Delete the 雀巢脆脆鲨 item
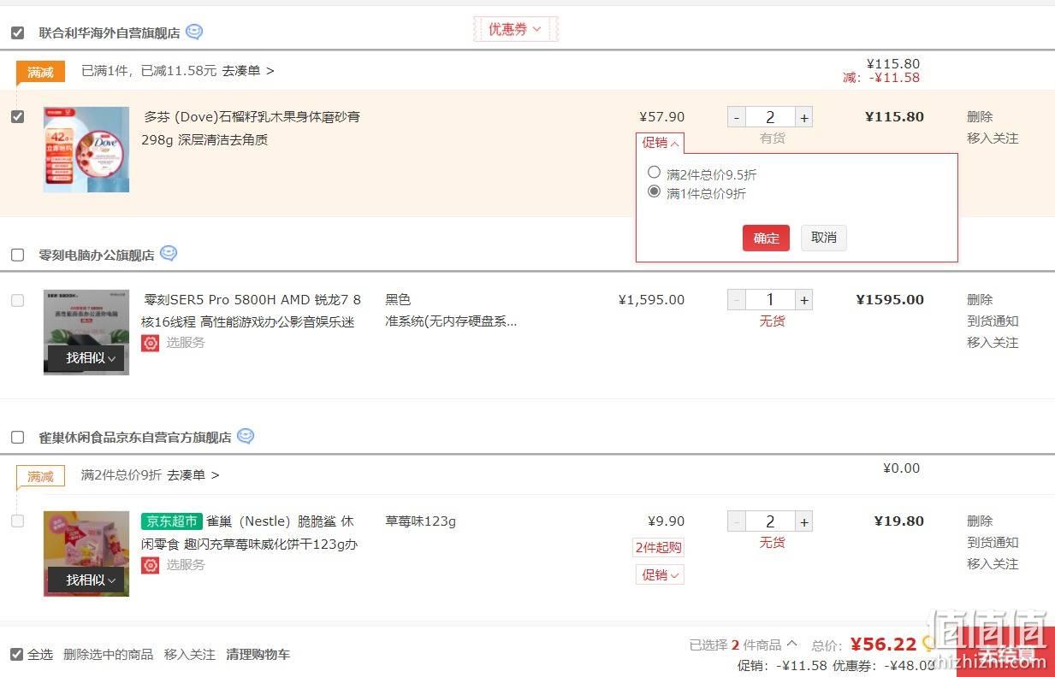Image resolution: width=1055 pixels, height=677 pixels. (x=980, y=521)
